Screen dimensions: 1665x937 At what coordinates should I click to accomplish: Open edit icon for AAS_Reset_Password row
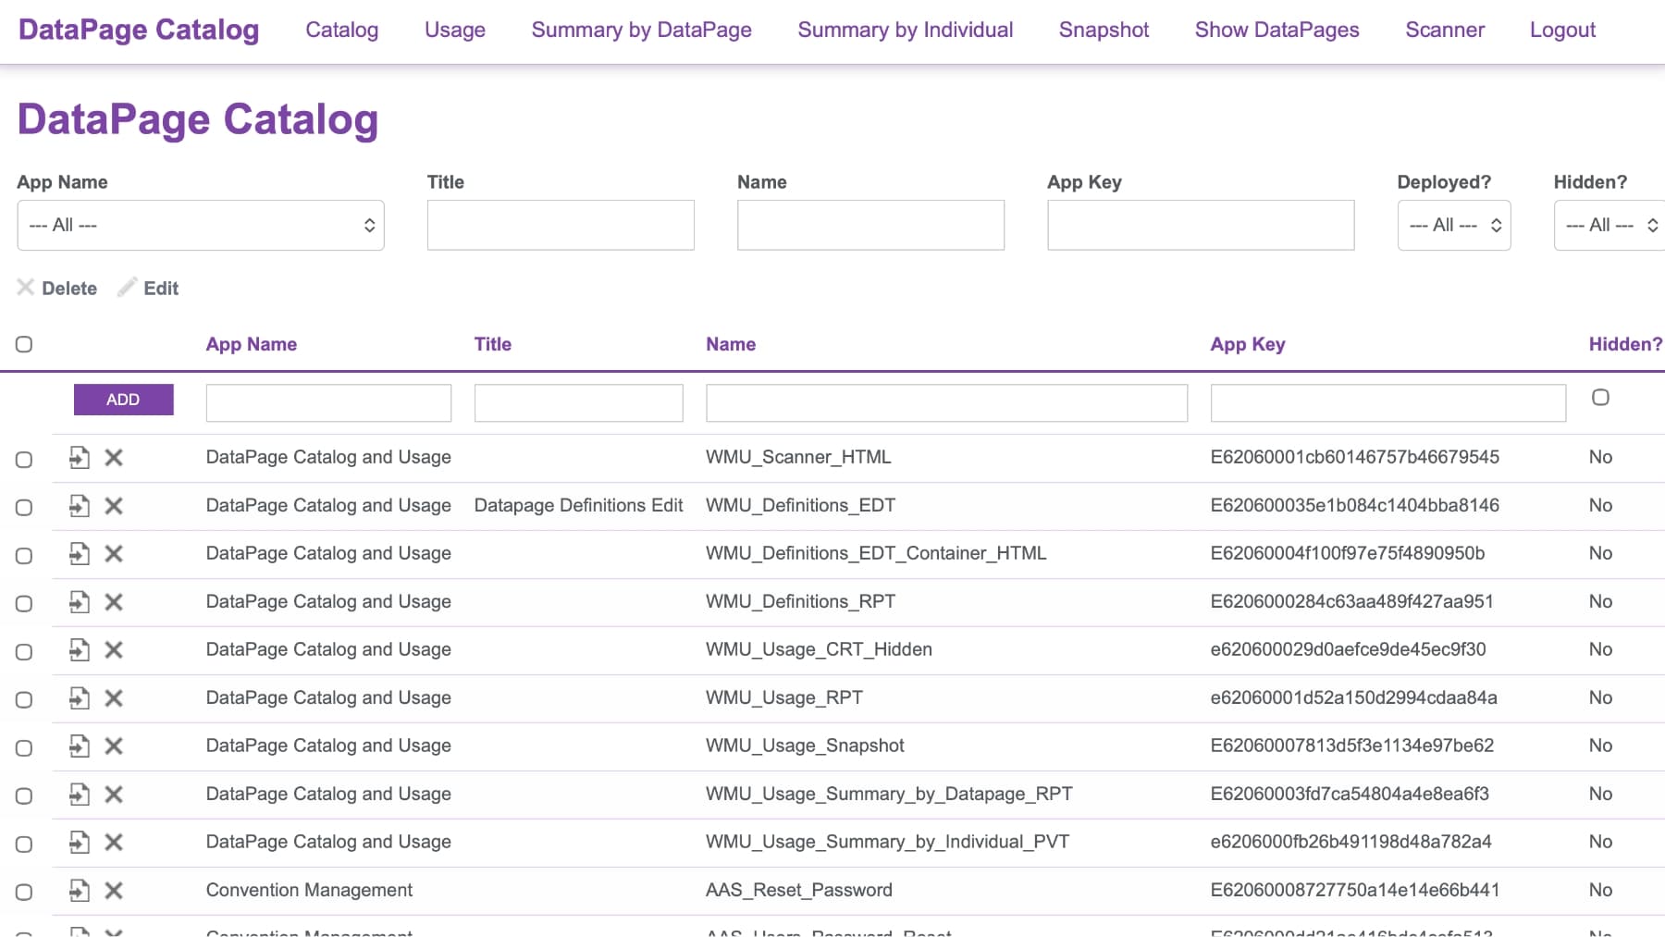(x=80, y=890)
